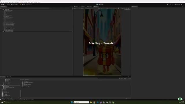This screenshot has height=104, width=185.
Task: Toggle the Project panel lock icon
Action: (129, 77)
